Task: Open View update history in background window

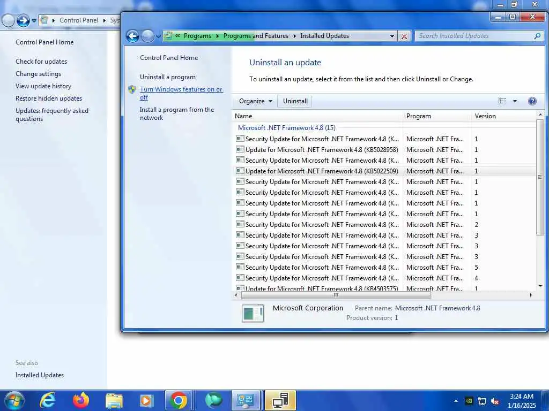Action: [x=43, y=86]
